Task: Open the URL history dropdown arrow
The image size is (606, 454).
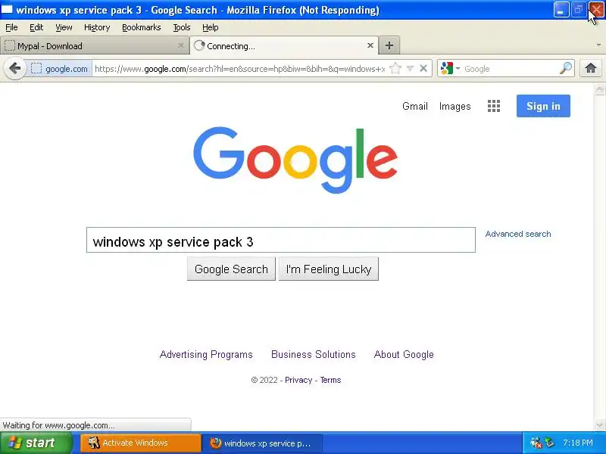Action: tap(411, 69)
